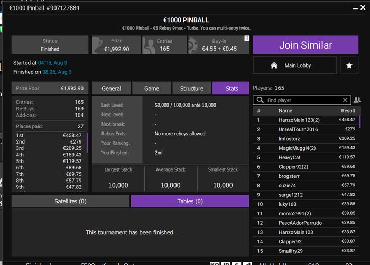Select player PescAAdorParrudo row
This screenshot has height=265, width=370.
(306, 223)
